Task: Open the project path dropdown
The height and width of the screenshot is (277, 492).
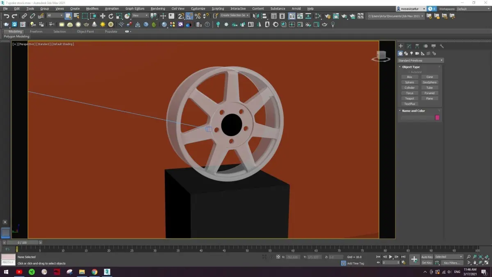Action: tap(395, 16)
